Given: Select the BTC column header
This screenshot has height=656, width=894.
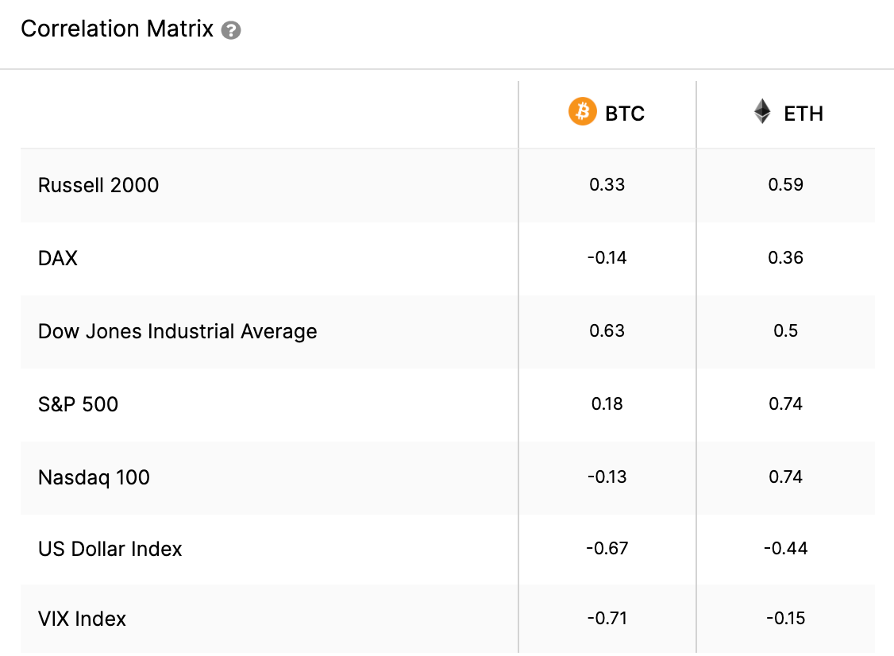Looking at the screenshot, I should click(624, 114).
